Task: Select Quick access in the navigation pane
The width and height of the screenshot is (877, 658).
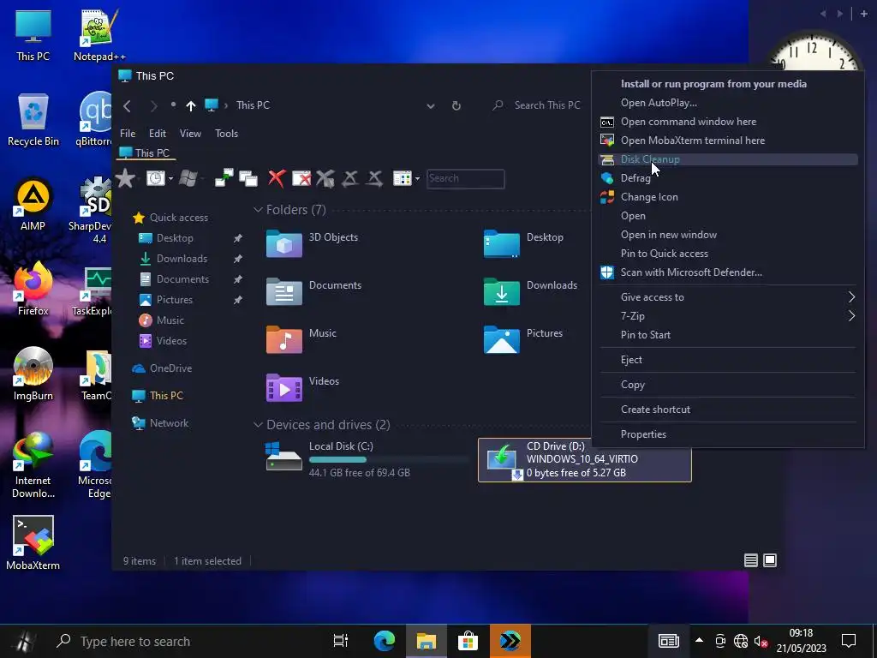Action: coord(170,218)
